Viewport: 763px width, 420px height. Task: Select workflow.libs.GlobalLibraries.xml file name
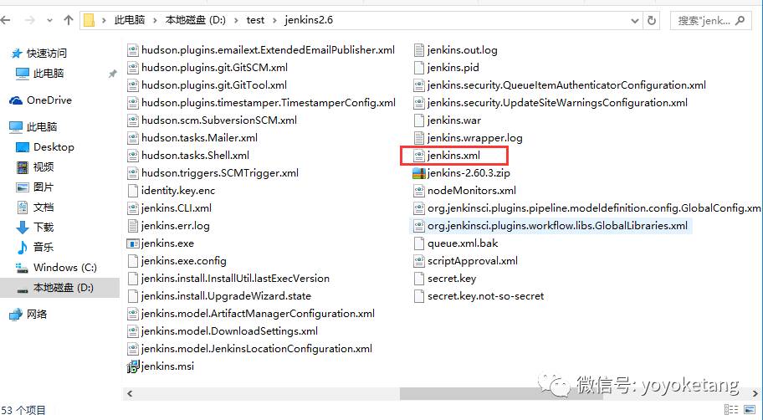(558, 226)
